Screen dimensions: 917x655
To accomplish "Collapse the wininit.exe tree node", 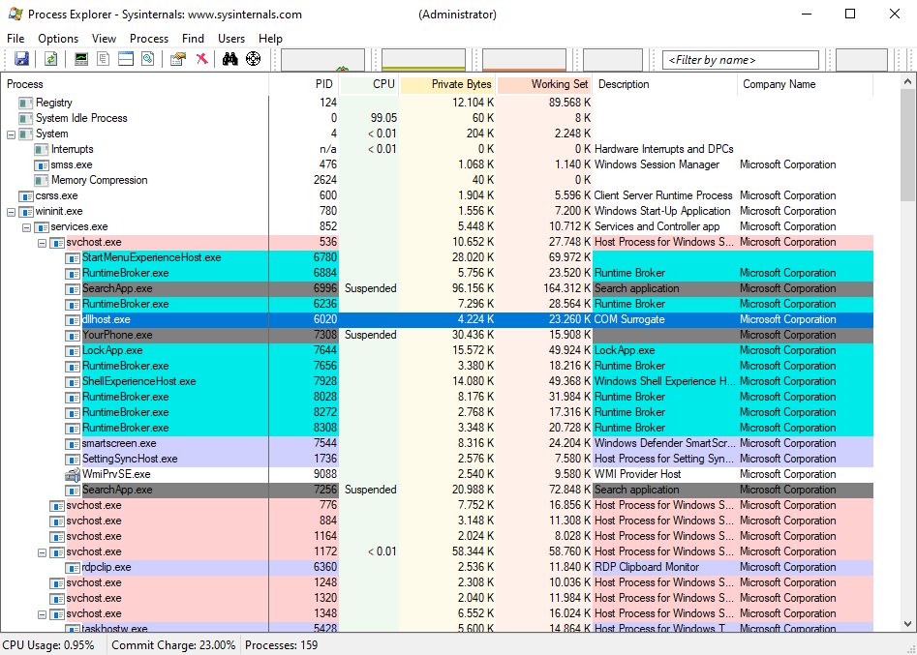I will coord(12,211).
